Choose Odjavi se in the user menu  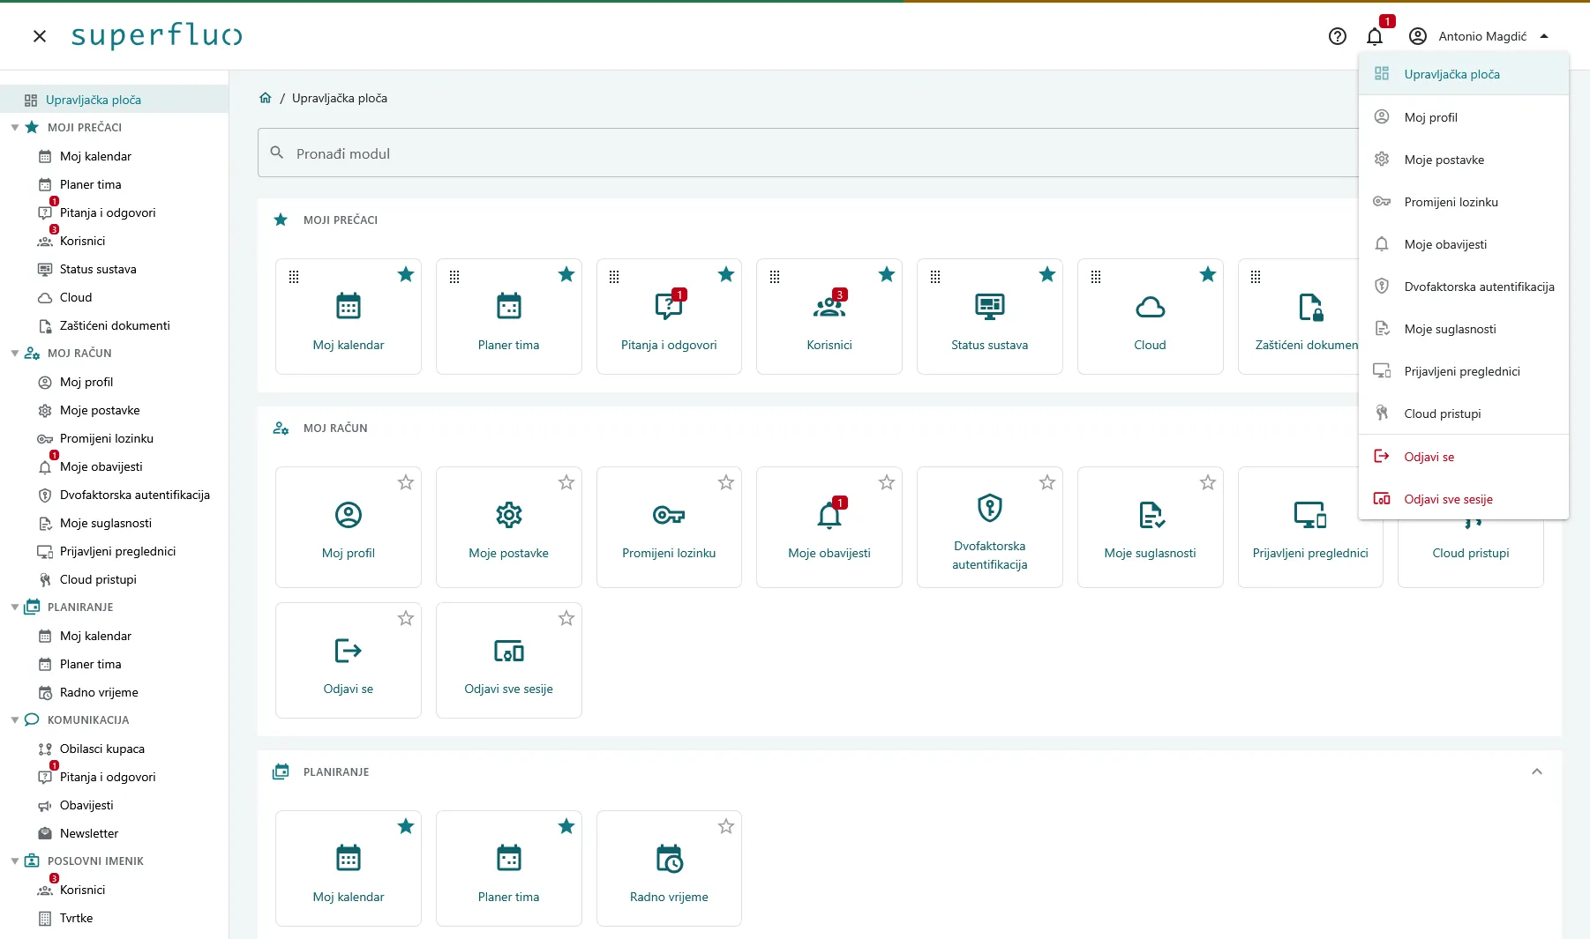(x=1464, y=457)
